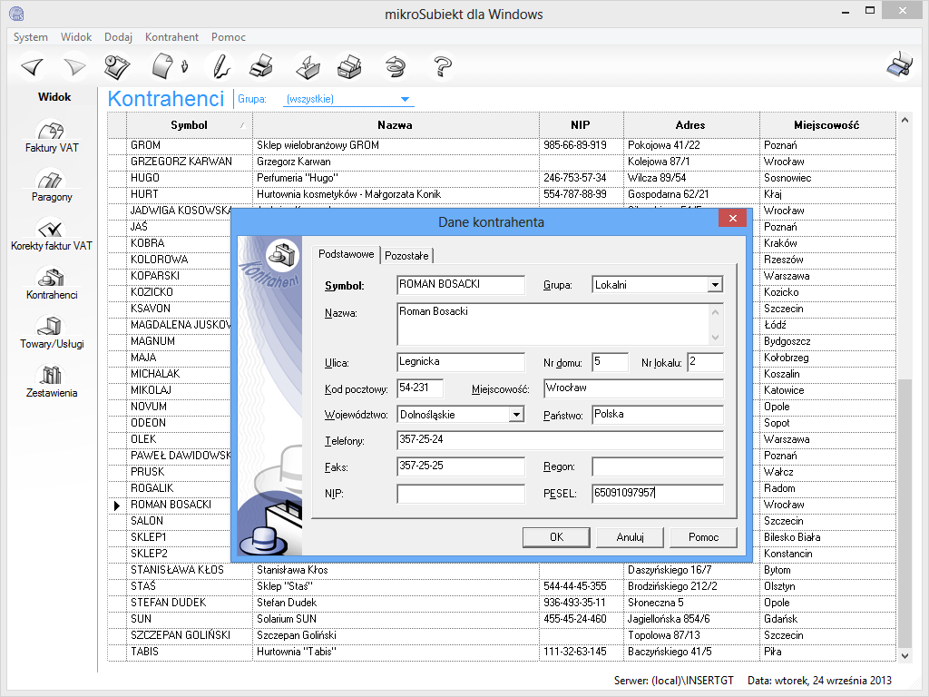Open the Pomoc menu in the menu bar
The height and width of the screenshot is (697, 929).
(x=228, y=36)
